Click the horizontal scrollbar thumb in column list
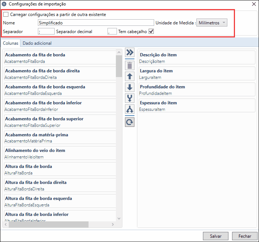 (48, 224)
